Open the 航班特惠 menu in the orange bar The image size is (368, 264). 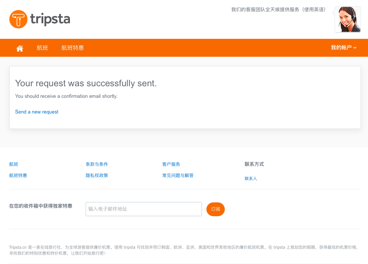[x=73, y=48]
